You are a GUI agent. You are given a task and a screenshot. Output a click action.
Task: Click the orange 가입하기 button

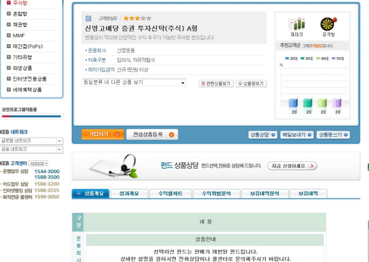pyautogui.click(x=103, y=134)
